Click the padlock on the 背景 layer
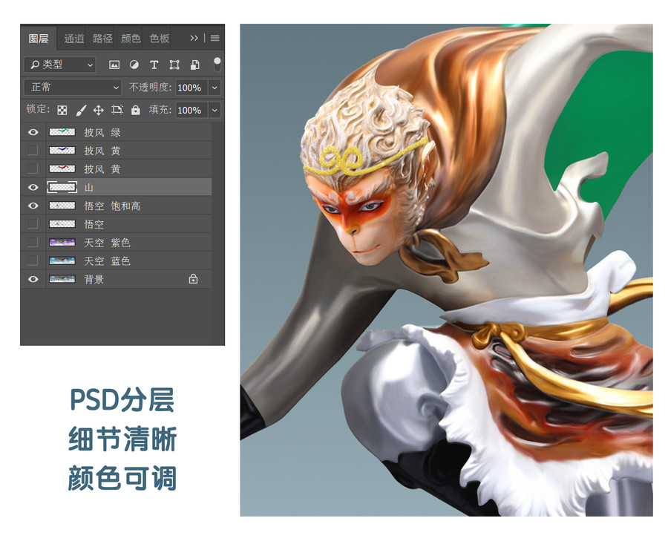 193,279
